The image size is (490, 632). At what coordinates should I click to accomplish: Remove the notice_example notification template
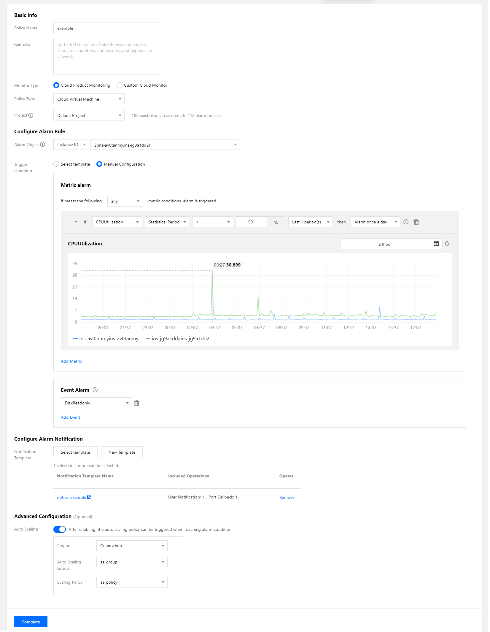(x=287, y=497)
